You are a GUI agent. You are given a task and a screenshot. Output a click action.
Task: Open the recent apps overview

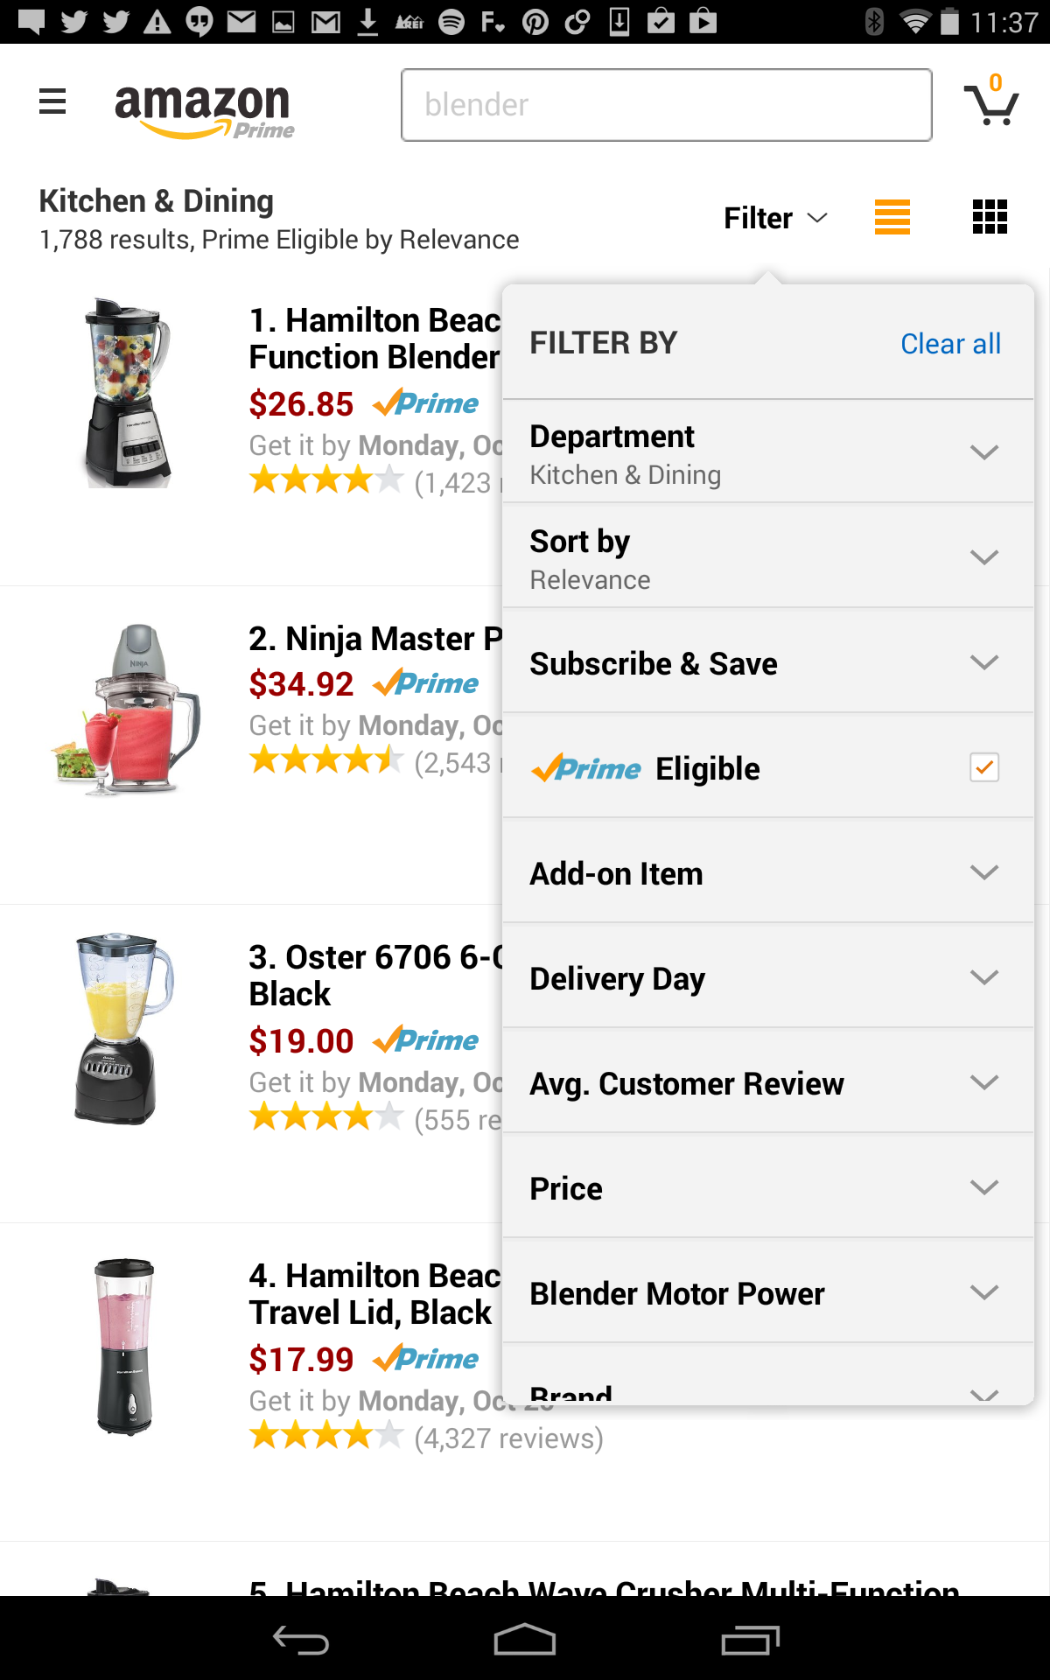pos(750,1641)
